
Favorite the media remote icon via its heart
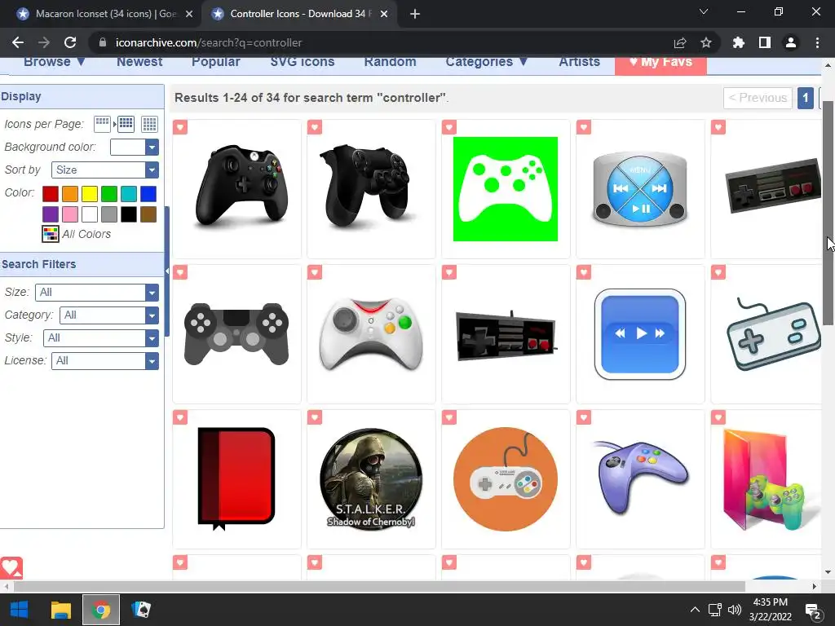pos(584,127)
